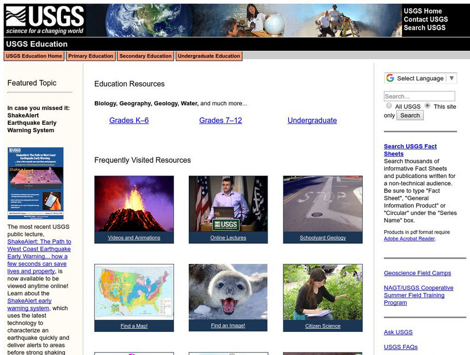Open the Primary Education tab
The width and height of the screenshot is (470, 355).
coord(91,56)
